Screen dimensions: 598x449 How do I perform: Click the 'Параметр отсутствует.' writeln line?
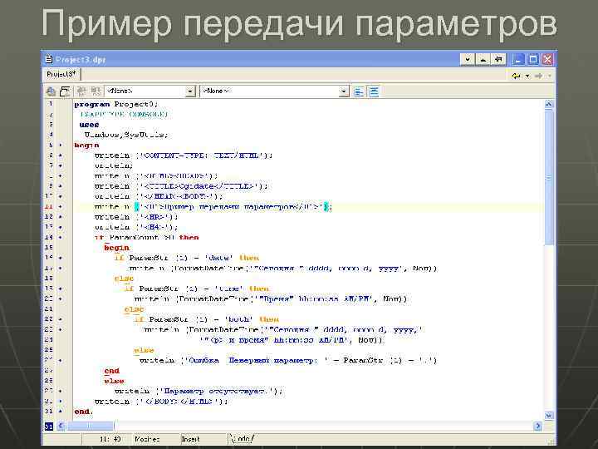(x=199, y=391)
